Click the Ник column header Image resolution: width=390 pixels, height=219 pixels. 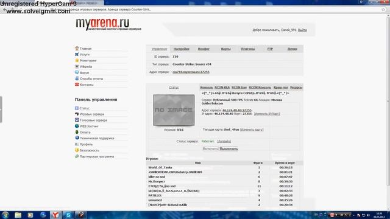coord(197,163)
